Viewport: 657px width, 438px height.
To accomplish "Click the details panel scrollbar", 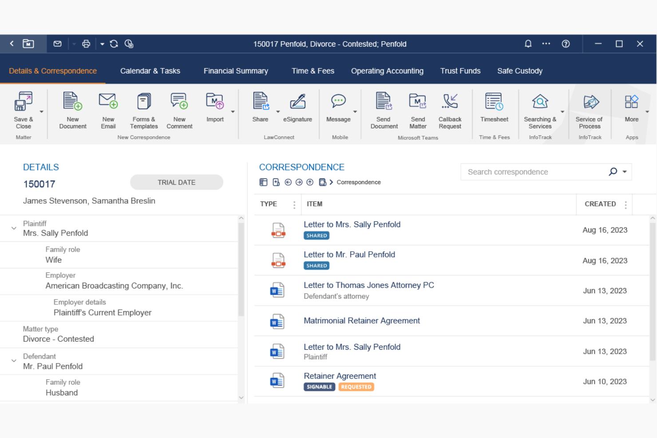I will tap(241, 269).
